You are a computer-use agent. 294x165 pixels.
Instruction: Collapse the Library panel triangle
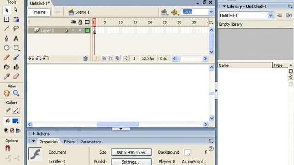(224, 6)
